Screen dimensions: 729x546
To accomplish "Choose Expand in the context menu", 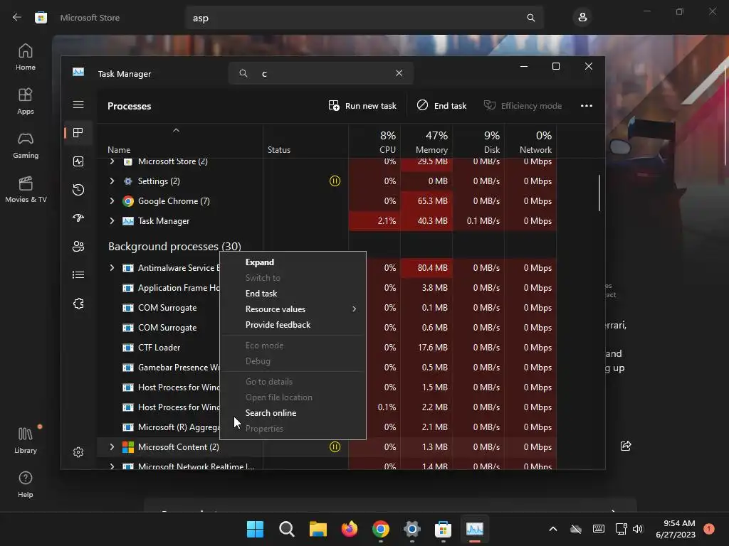I will tap(293, 262).
